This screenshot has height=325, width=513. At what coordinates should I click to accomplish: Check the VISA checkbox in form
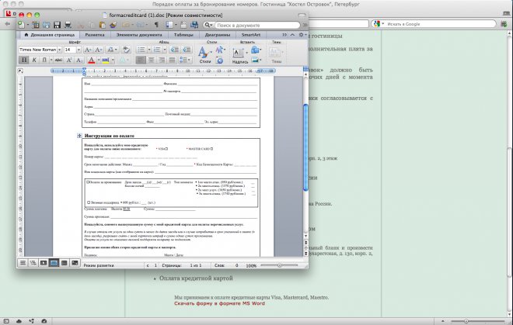[x=166, y=149]
